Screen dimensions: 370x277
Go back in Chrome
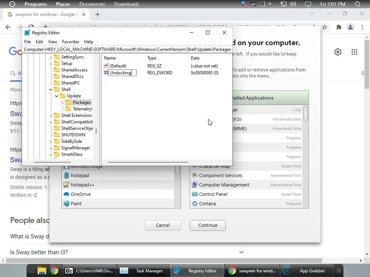pos(8,27)
